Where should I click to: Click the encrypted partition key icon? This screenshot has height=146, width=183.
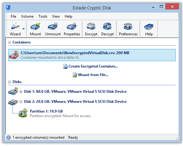(x=23, y=113)
